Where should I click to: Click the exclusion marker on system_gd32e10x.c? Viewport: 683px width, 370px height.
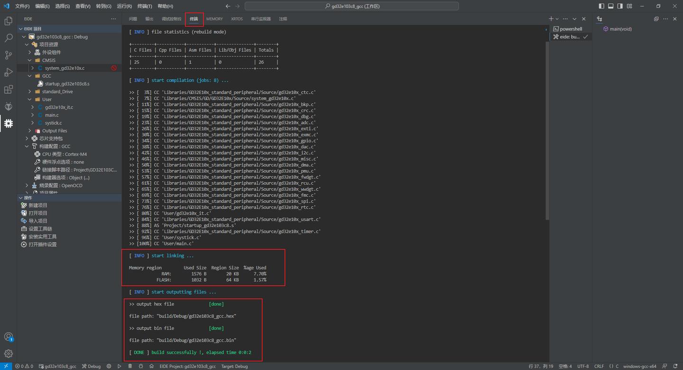click(x=113, y=68)
